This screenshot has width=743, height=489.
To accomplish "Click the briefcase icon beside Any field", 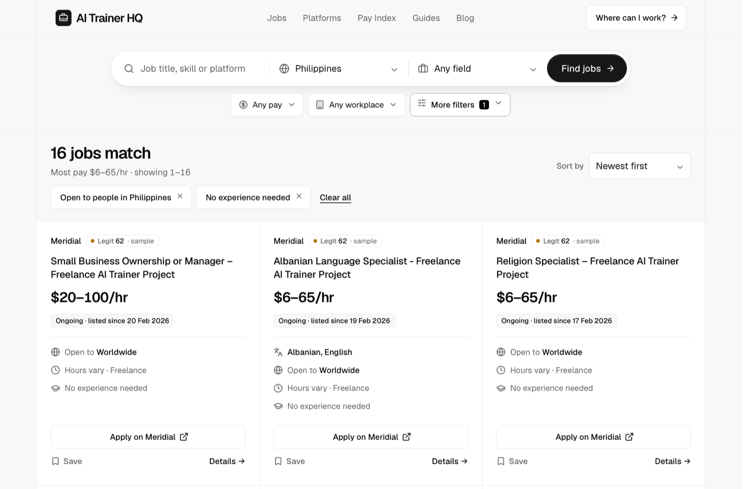I will 423,69.
